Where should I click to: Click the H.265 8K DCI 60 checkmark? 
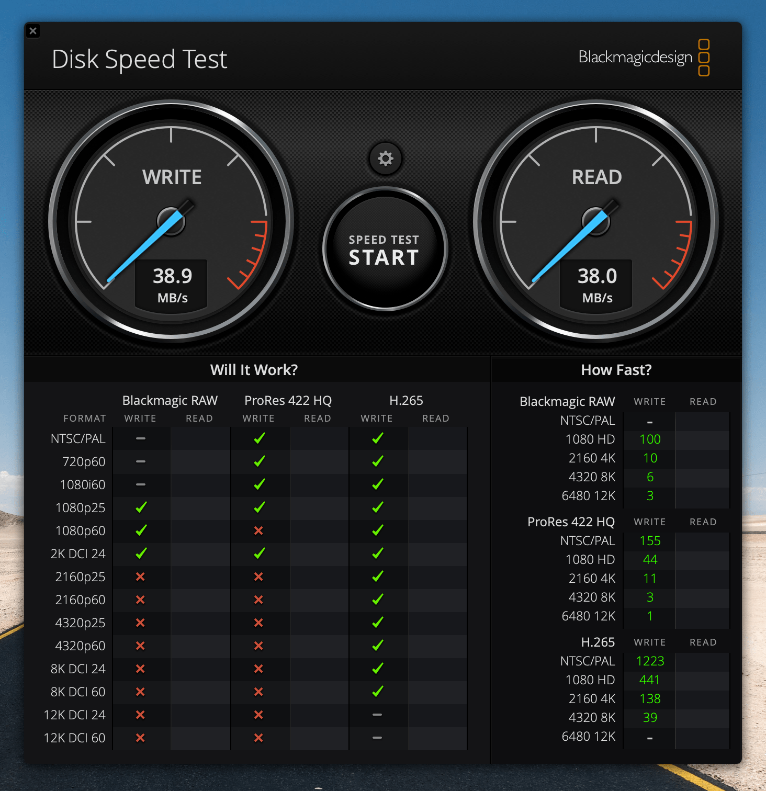377,692
